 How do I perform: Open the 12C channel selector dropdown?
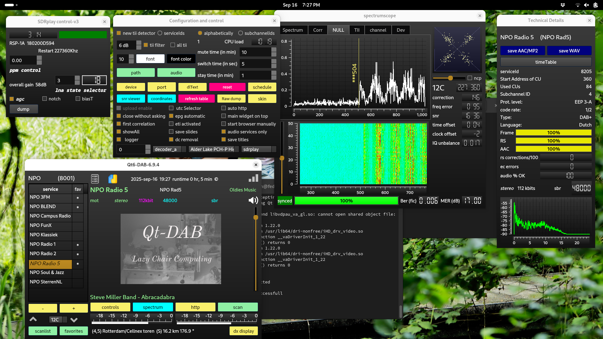(x=58, y=320)
